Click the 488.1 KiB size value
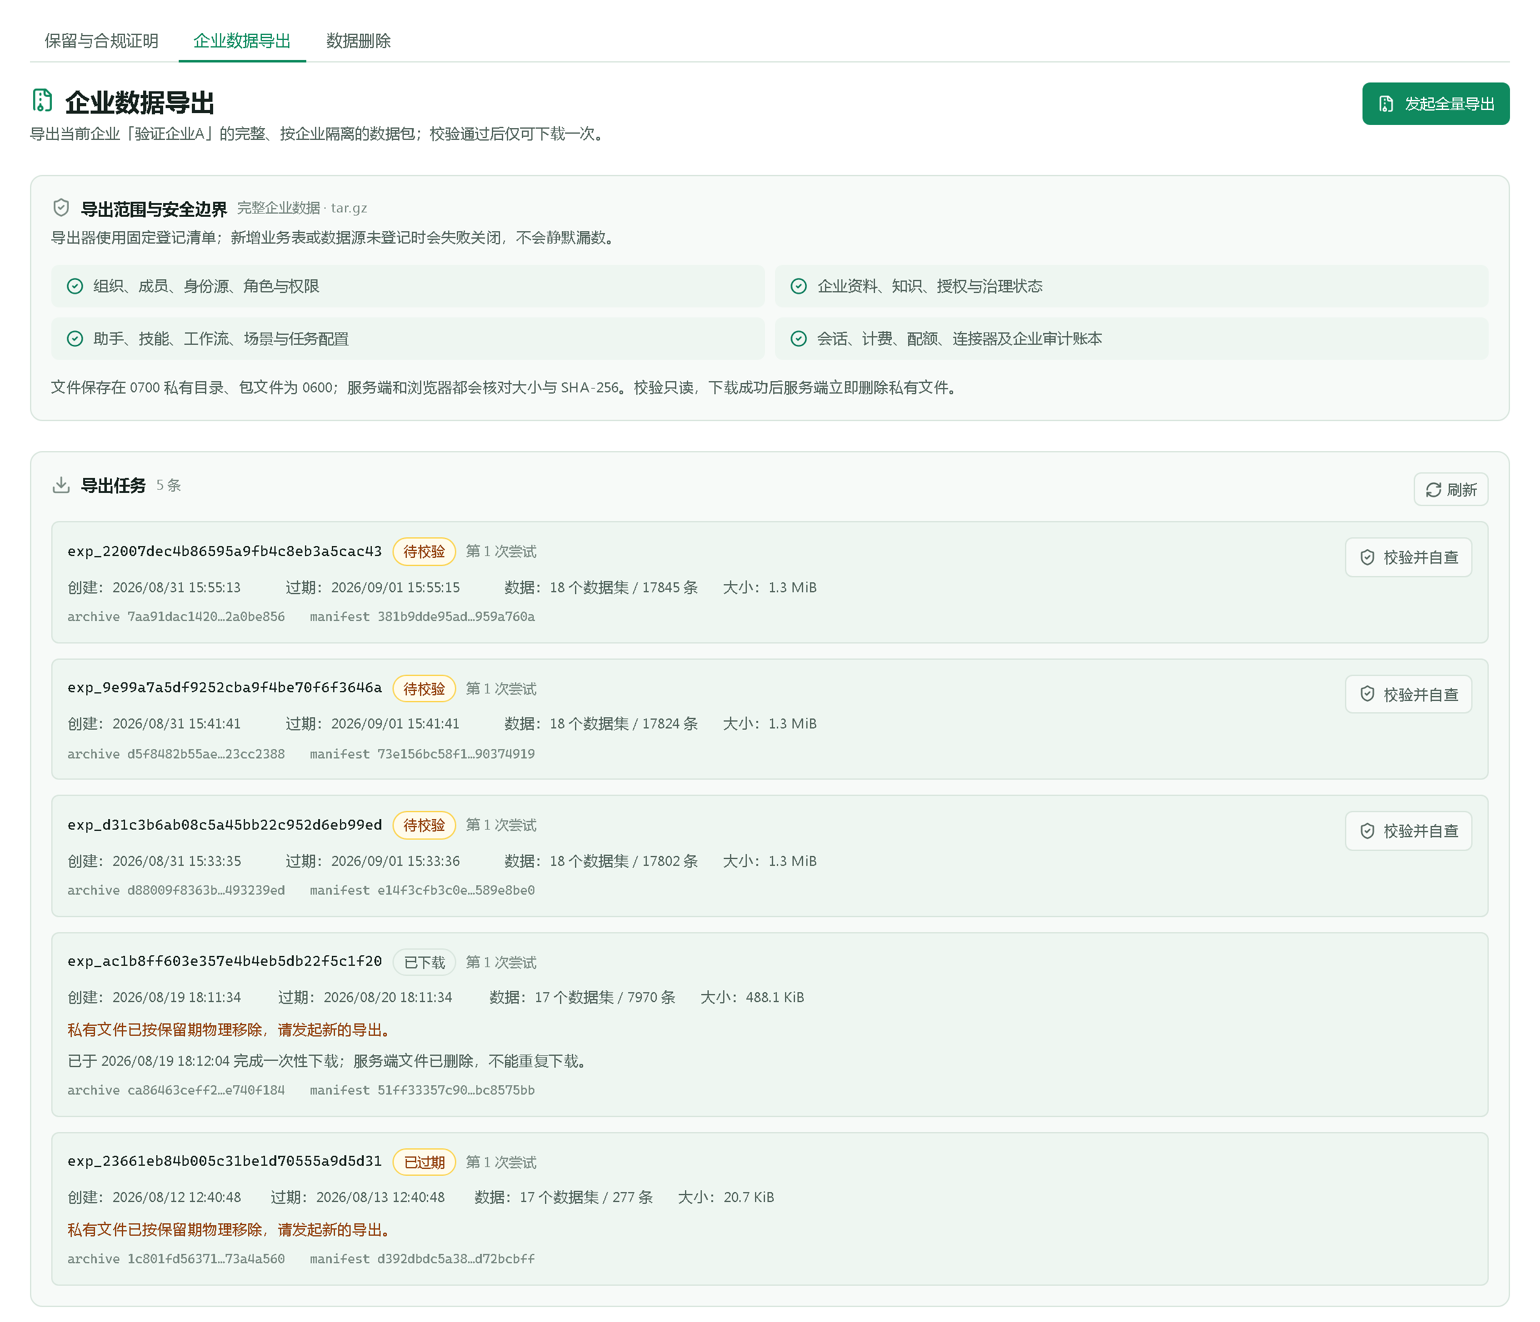 (775, 997)
